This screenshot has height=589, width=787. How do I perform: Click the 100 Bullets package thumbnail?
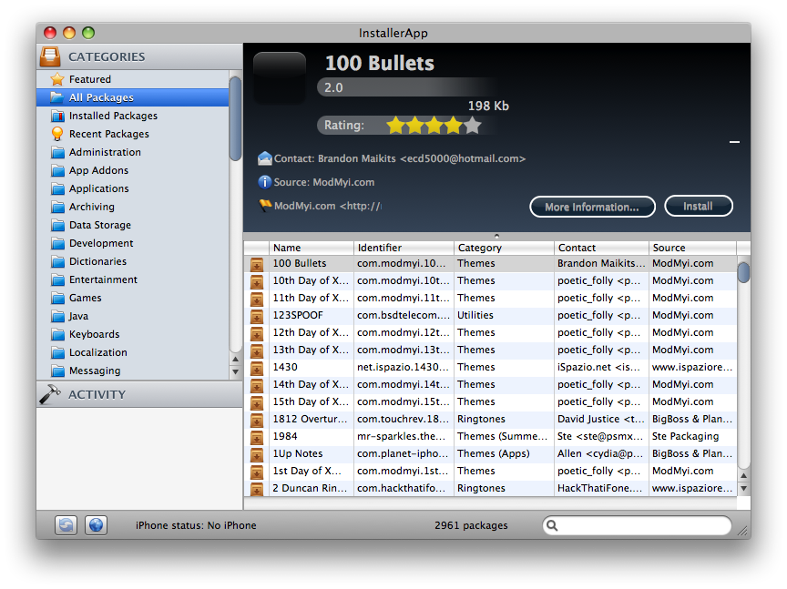coord(280,77)
